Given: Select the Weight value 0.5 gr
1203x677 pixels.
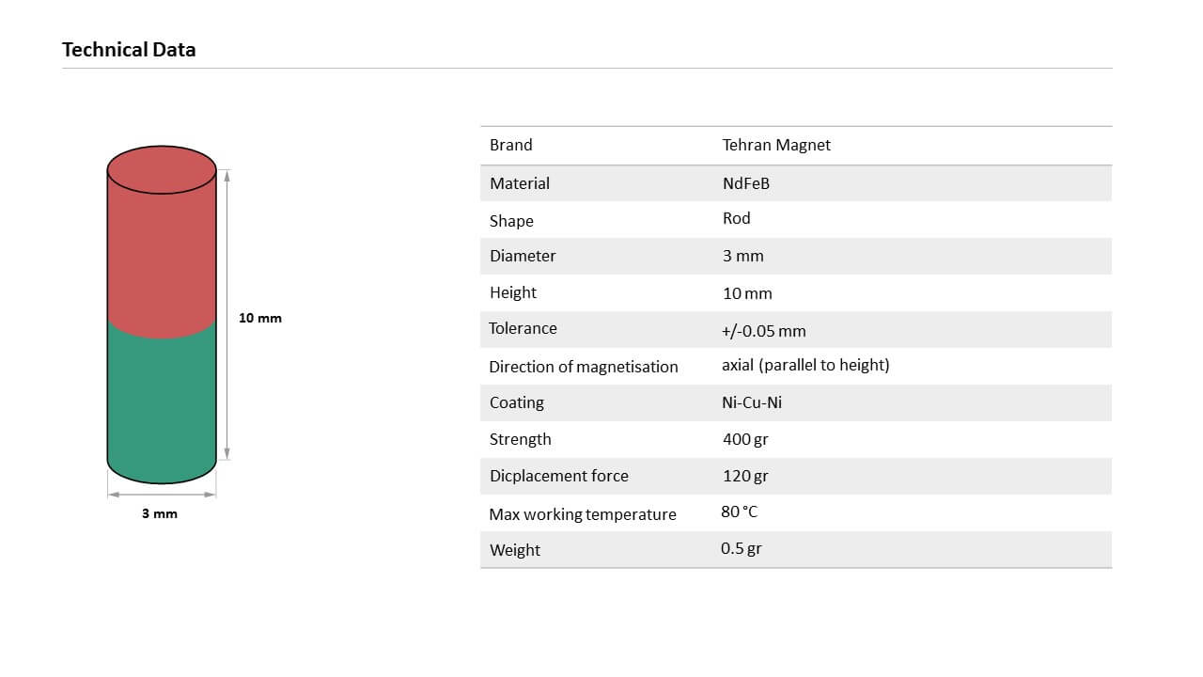Looking at the screenshot, I should pyautogui.click(x=742, y=548).
